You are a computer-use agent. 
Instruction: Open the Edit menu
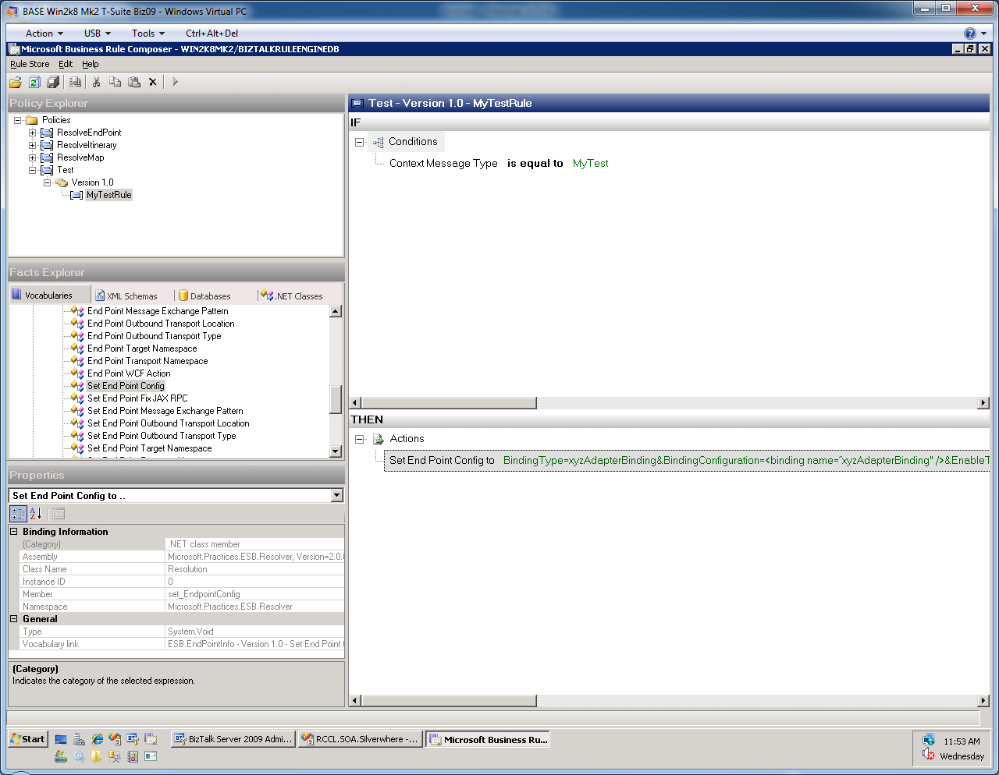point(66,64)
